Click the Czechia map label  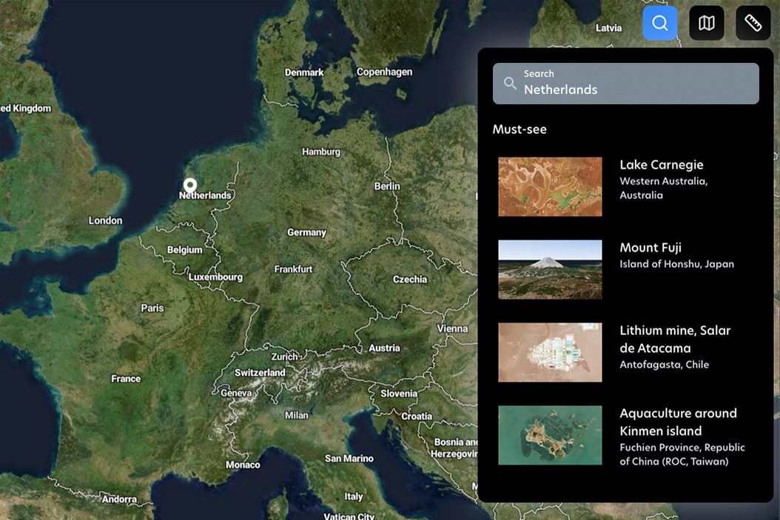click(x=410, y=280)
